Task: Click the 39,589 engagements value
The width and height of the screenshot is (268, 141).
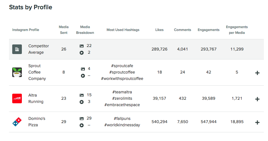Action: point(209,98)
